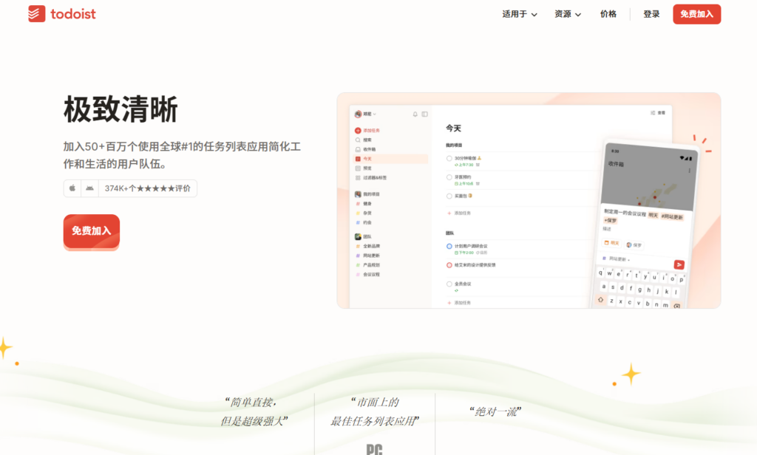Click the 登录 link

click(651, 14)
